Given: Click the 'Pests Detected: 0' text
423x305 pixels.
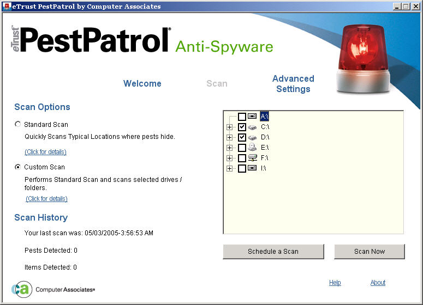Looking at the screenshot, I should (x=51, y=251).
